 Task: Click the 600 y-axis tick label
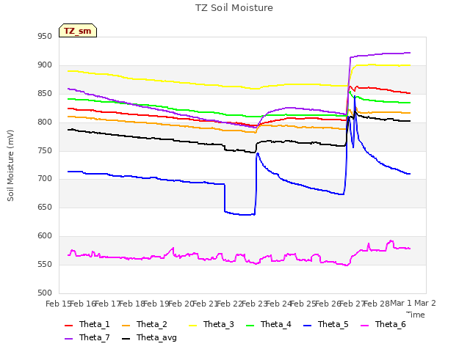tap(45, 236)
